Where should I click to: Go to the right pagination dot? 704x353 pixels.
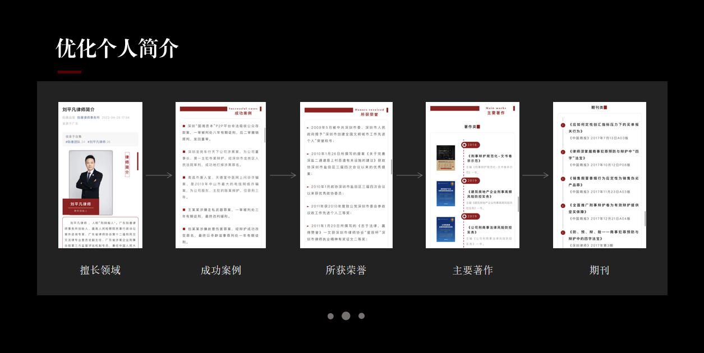coord(361,316)
